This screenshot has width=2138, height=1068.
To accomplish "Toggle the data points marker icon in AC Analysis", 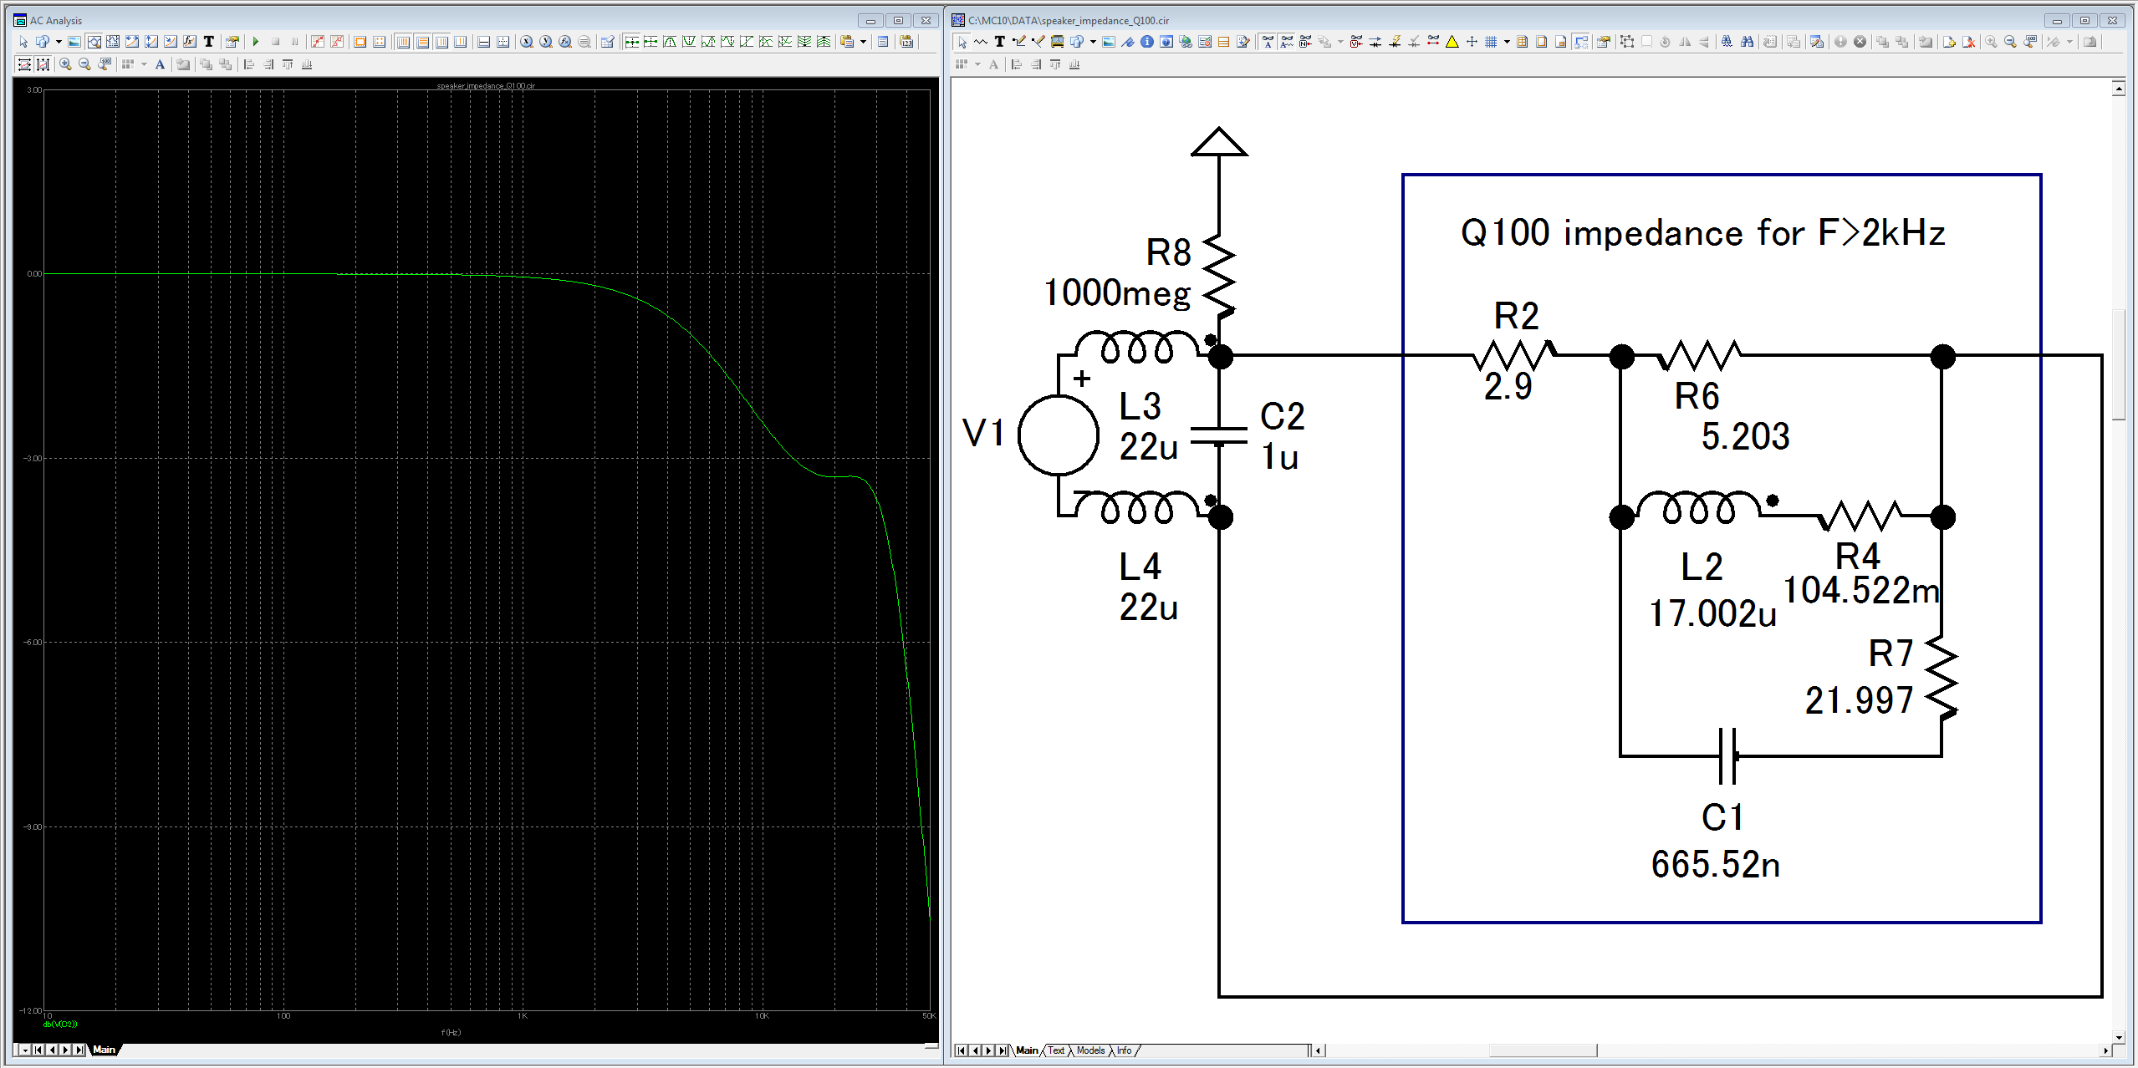I will (318, 42).
